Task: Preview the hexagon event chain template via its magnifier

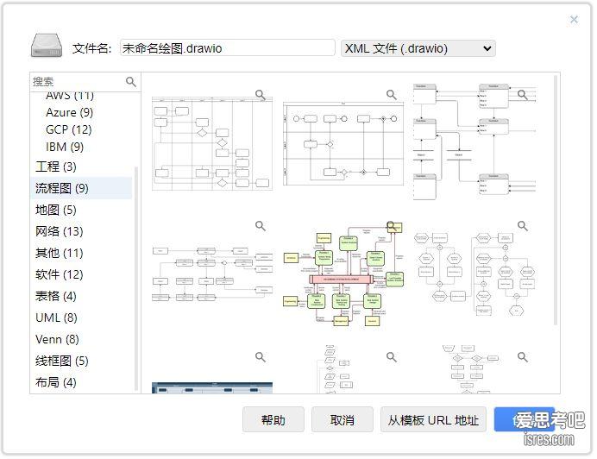Action: [x=523, y=226]
